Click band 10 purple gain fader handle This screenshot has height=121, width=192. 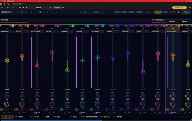pos(143,72)
